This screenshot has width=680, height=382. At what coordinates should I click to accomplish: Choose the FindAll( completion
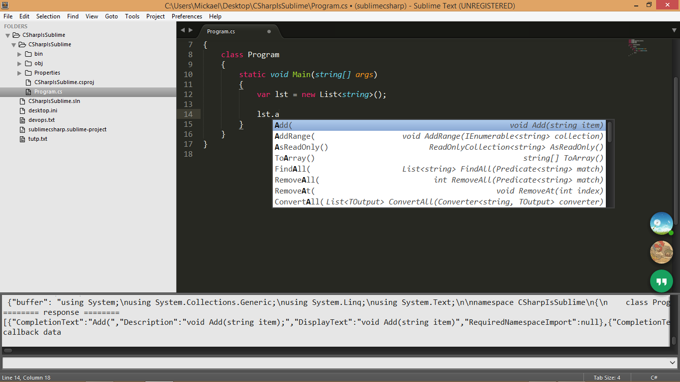[439, 169]
